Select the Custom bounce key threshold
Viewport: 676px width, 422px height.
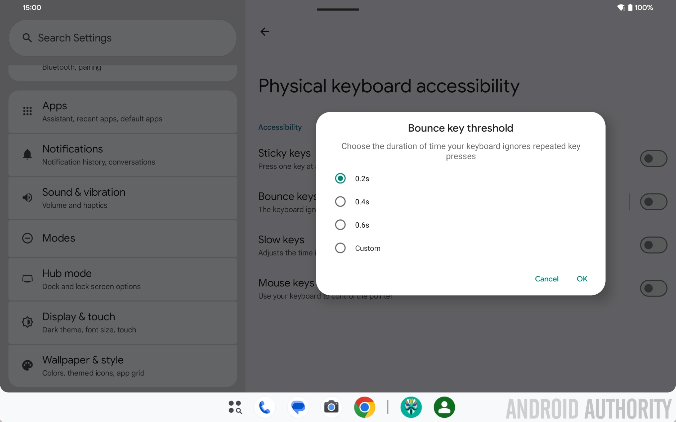coord(341,248)
